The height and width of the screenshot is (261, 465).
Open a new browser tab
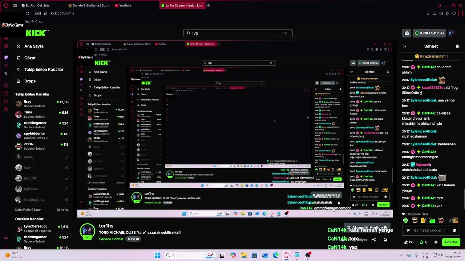(208, 5)
